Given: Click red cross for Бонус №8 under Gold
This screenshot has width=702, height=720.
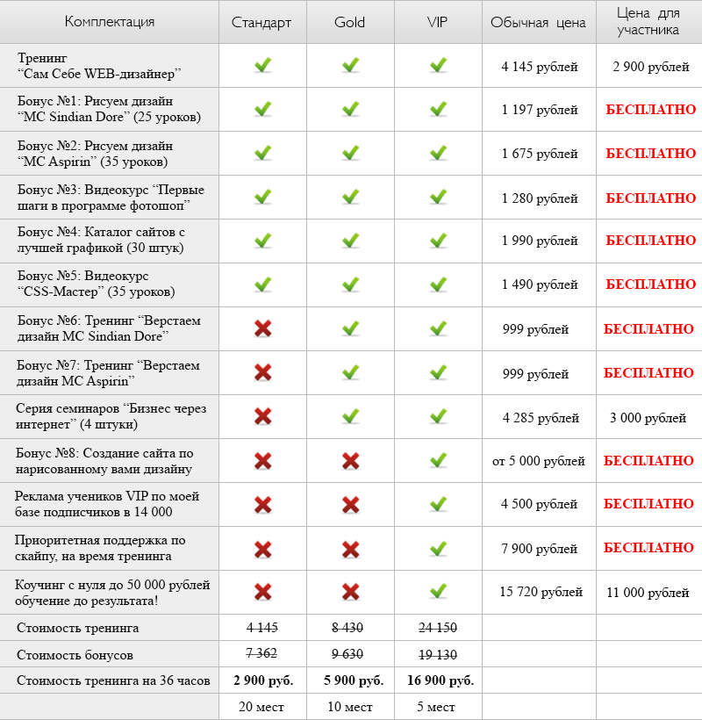Looking at the screenshot, I should [x=351, y=460].
